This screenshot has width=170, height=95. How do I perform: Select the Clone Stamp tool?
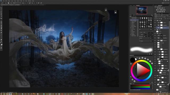coord(1,22)
